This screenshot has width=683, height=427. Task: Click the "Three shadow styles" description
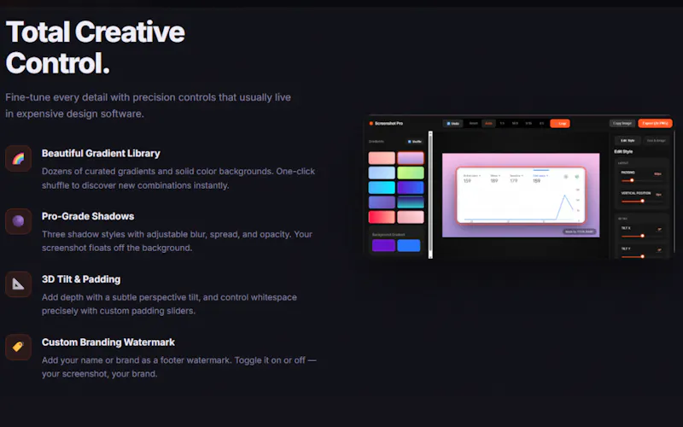click(x=177, y=241)
